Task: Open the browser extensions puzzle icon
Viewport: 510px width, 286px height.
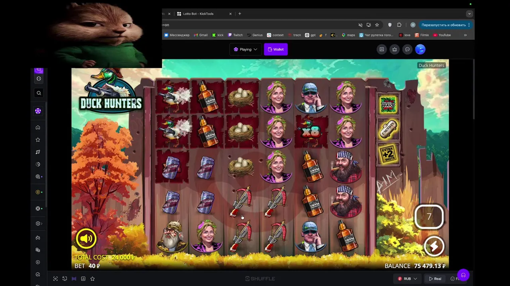Action: click(399, 25)
